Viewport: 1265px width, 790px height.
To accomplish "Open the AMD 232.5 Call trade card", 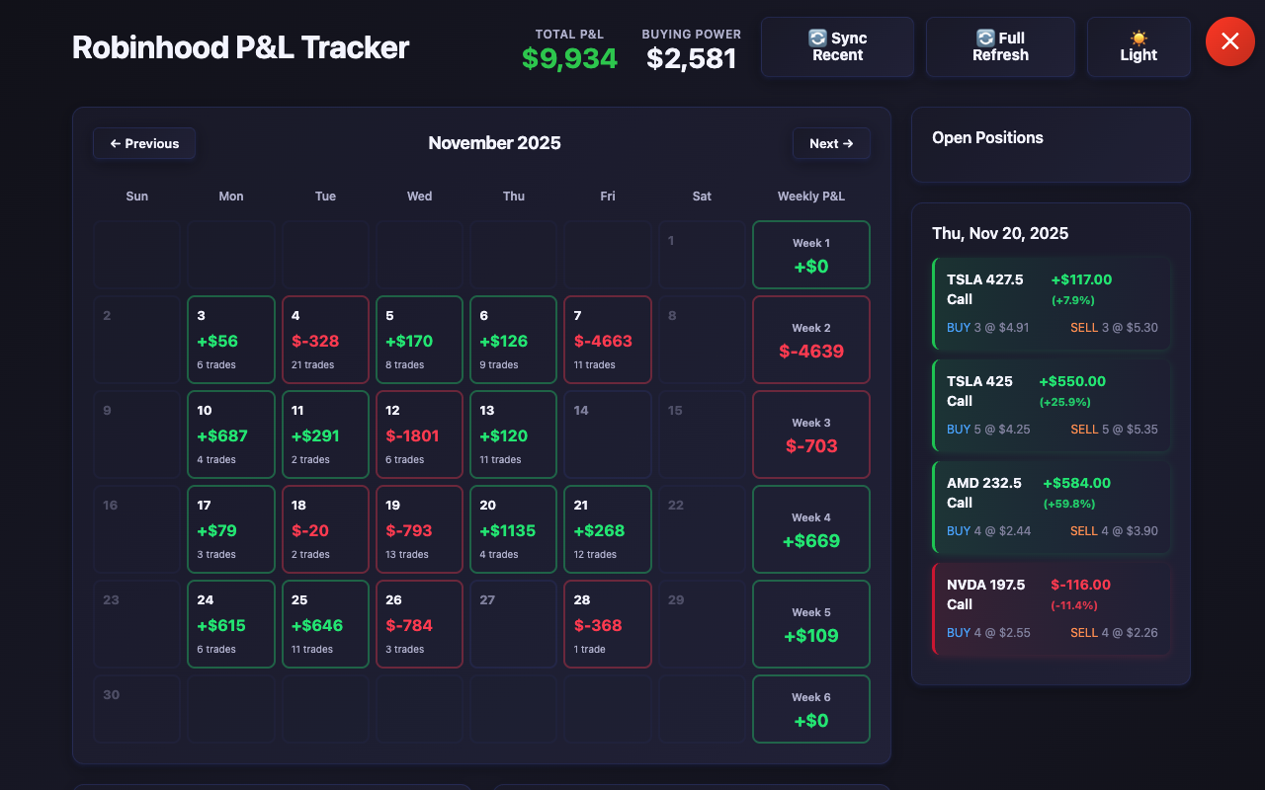I will [x=1052, y=508].
